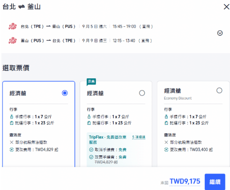Click the carry-on baggage icon in first card
230x190 pixels.
[x=12, y=117]
